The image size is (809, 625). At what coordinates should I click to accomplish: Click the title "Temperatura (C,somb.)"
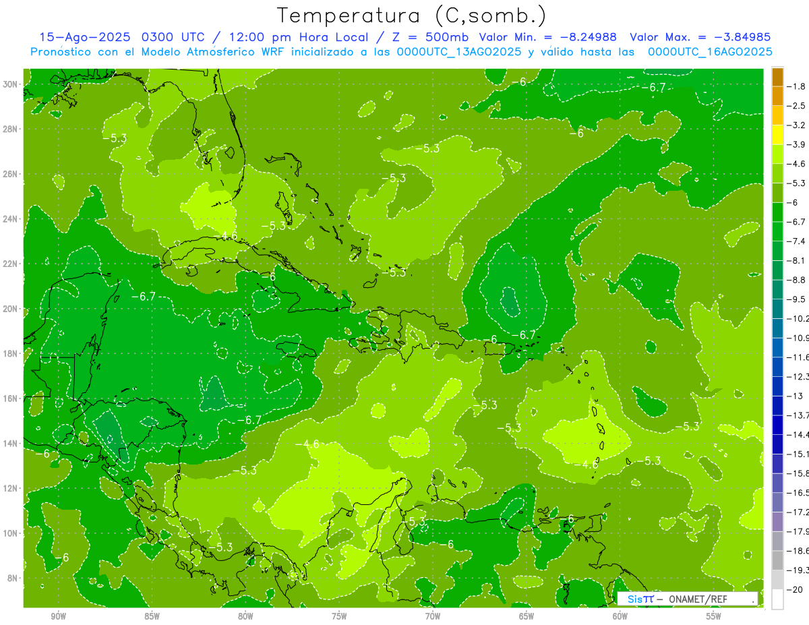[411, 16]
